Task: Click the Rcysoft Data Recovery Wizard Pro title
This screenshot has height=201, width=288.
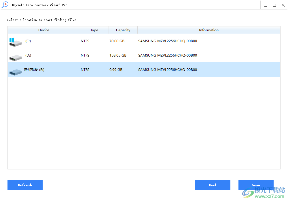Action: tap(40, 5)
